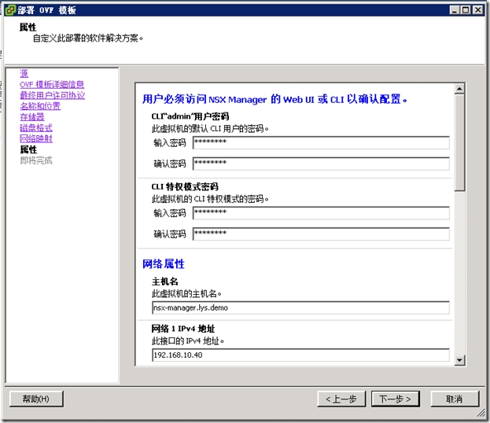490x423 pixels.
Task: Go to the 源 step link
Action: tap(24, 74)
